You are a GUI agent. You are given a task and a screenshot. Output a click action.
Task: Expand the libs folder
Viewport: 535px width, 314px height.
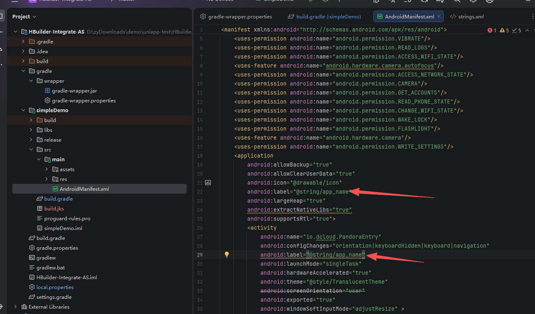coord(31,130)
